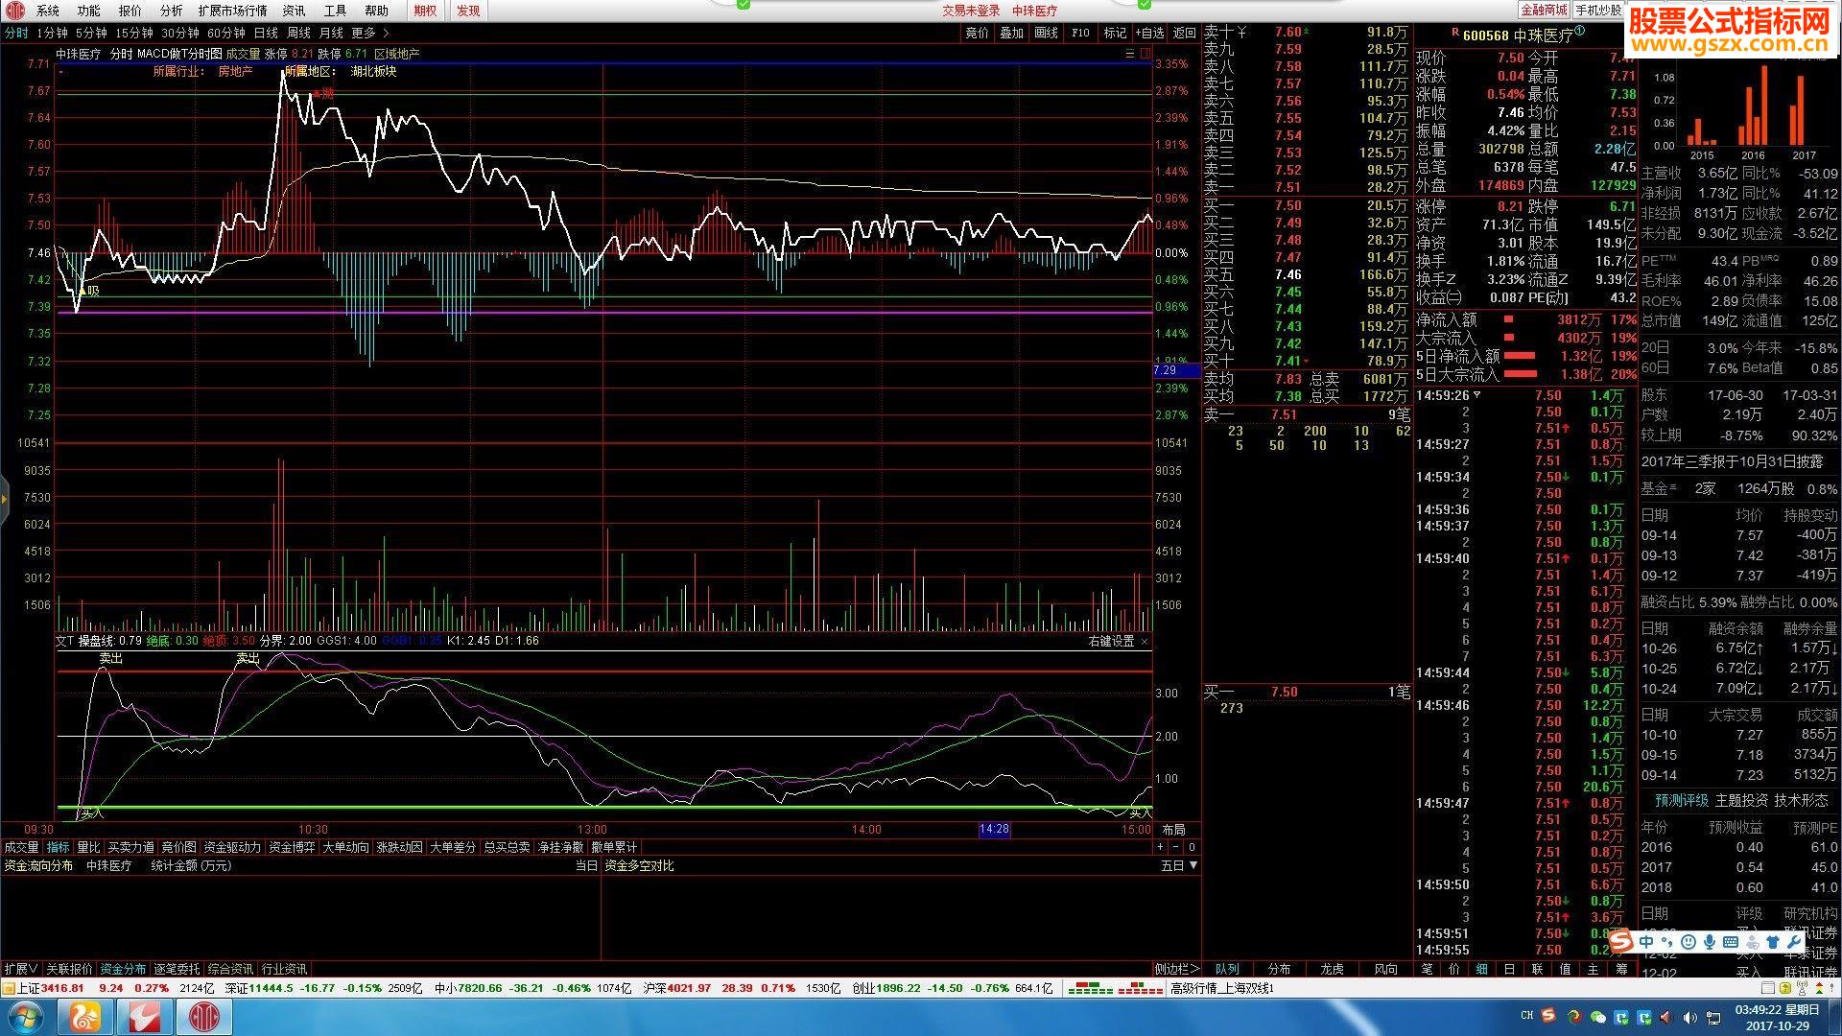Click the market breadth bars icon in status bar

pos(1115,988)
